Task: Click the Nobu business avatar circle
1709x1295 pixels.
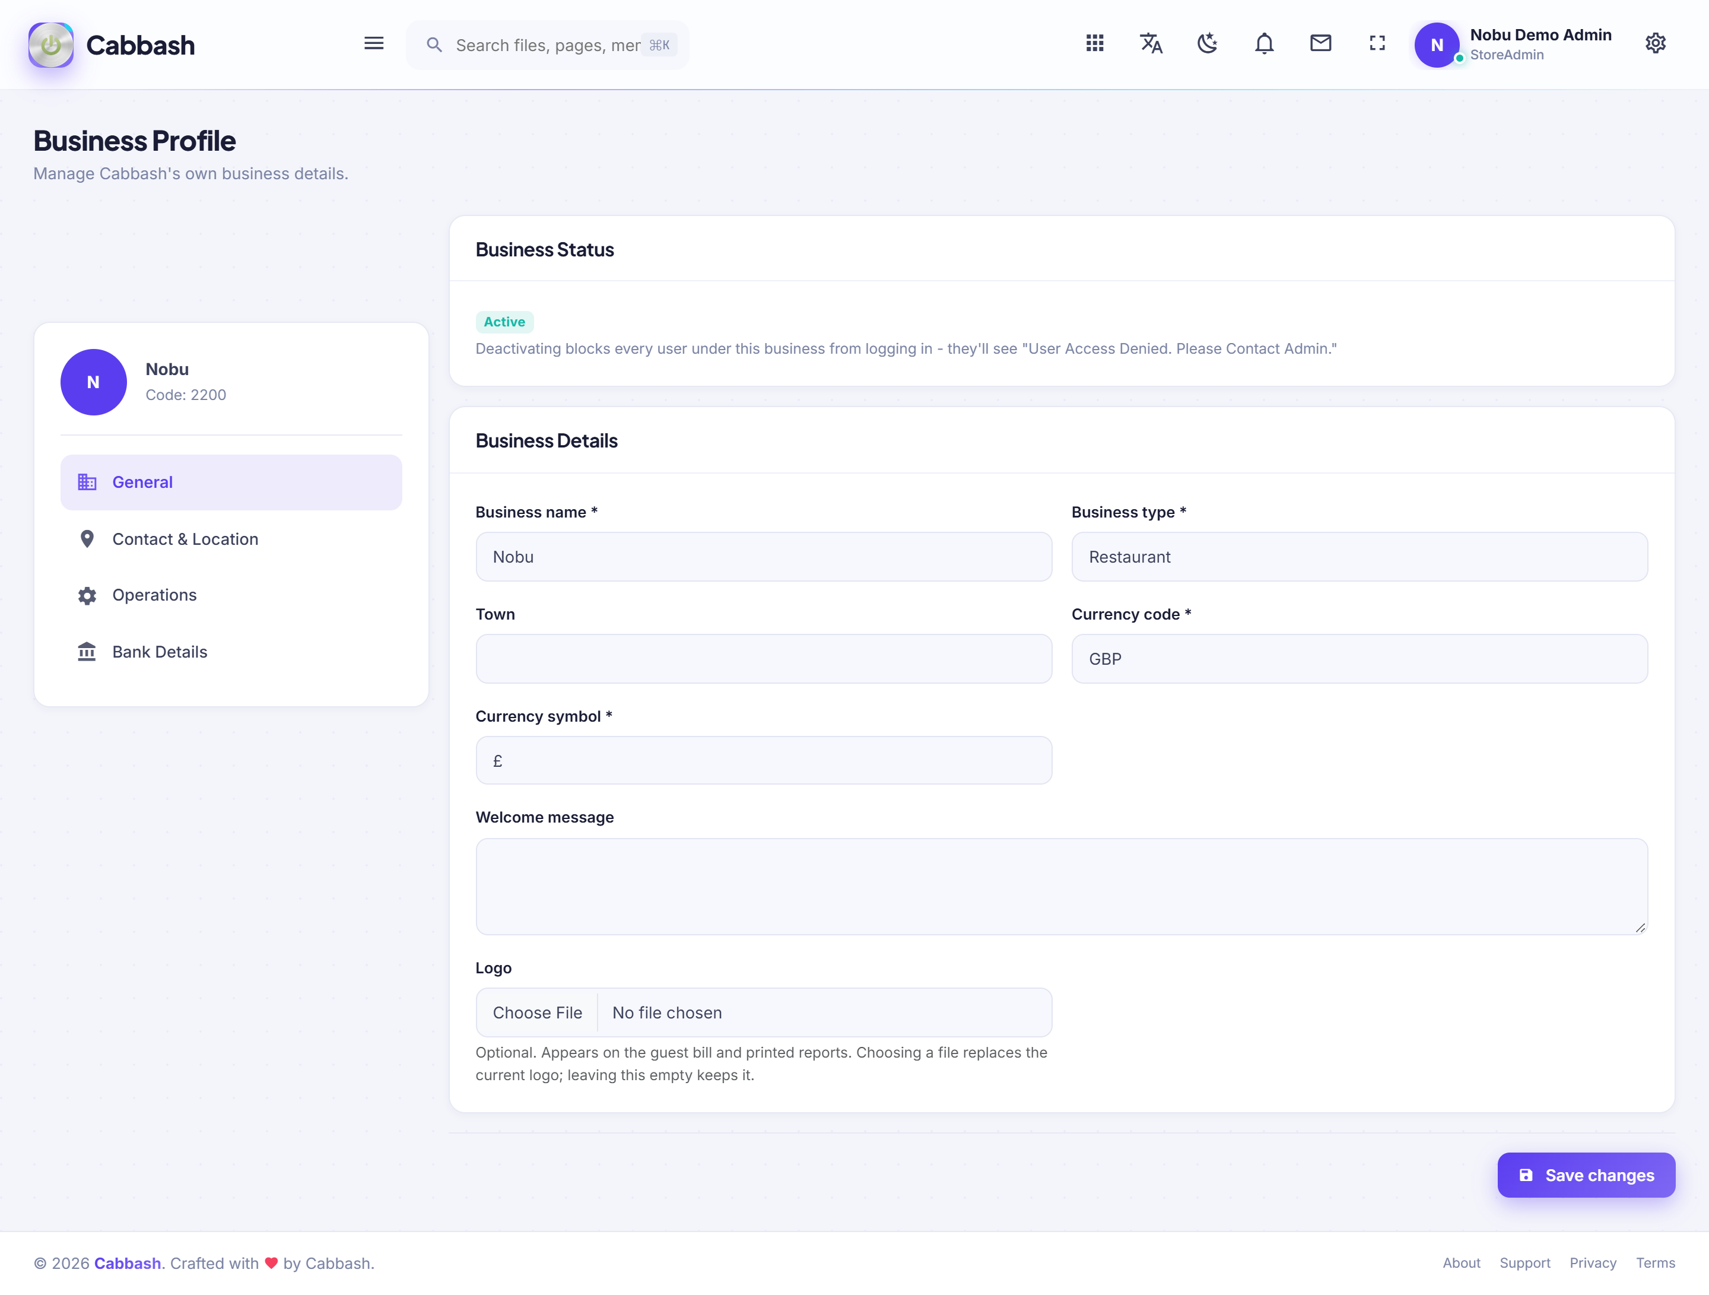Action: click(x=94, y=382)
